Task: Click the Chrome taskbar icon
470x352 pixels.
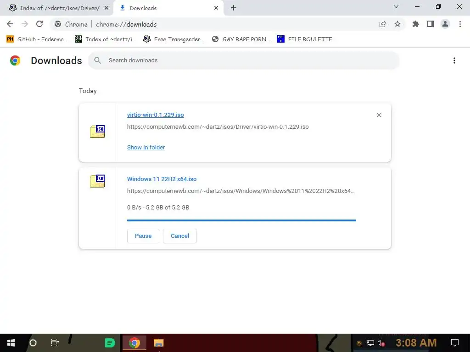Action: click(134, 343)
